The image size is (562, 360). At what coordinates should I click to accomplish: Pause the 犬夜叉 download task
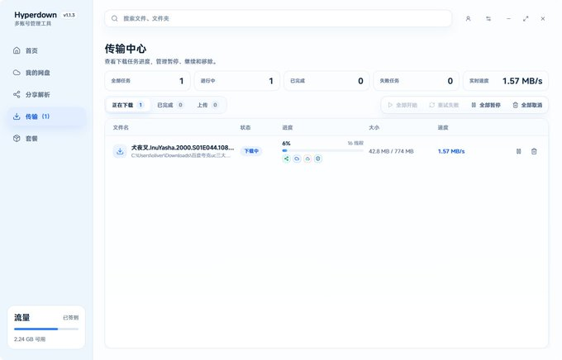pos(518,151)
